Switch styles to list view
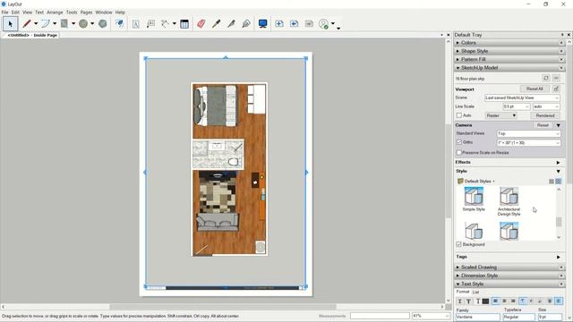 [x=552, y=181]
